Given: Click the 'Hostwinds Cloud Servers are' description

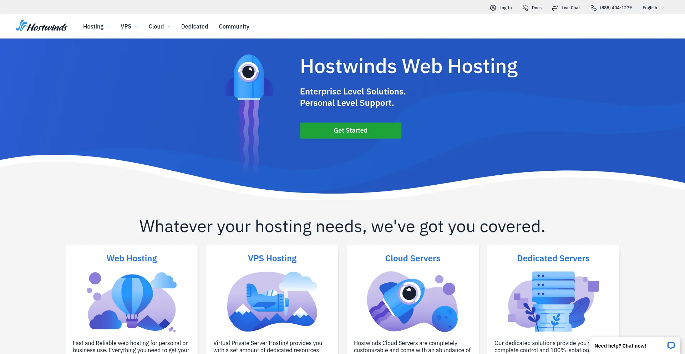Looking at the screenshot, I should [412, 347].
